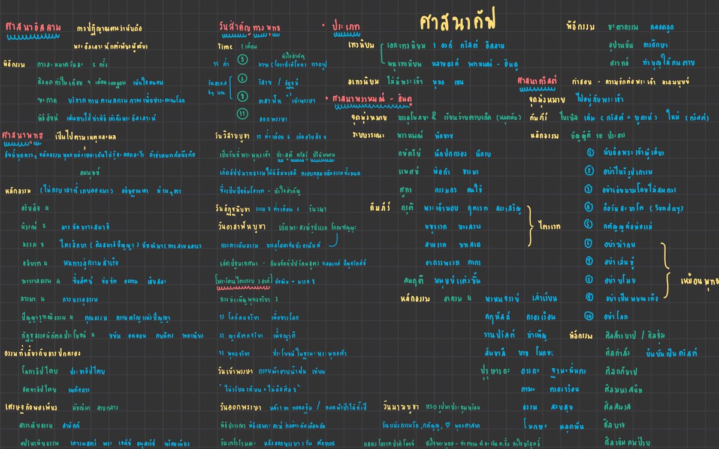719x449 pixels.
Task: Click the commandment "อย่าขโมย"
Action: 621,279
